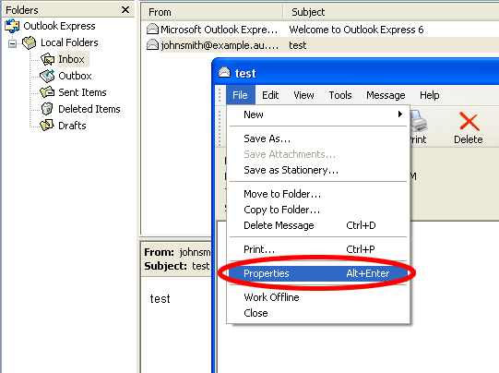The width and height of the screenshot is (499, 373).
Task: Expand the New submenu arrow
Action: [x=400, y=114]
